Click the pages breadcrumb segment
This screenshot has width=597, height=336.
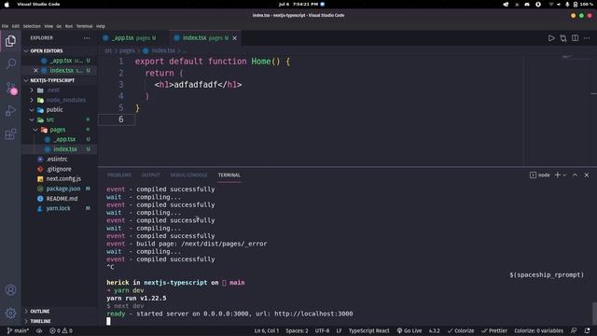(x=127, y=50)
